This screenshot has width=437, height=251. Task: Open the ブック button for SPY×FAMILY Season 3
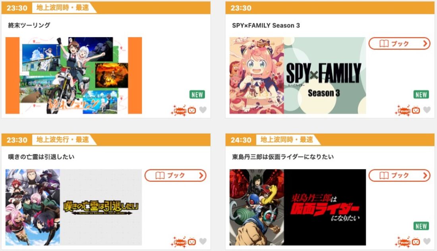pos(399,44)
